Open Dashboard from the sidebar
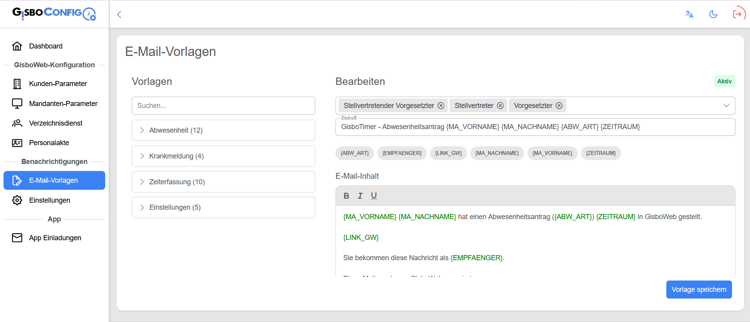 pyautogui.click(x=54, y=46)
